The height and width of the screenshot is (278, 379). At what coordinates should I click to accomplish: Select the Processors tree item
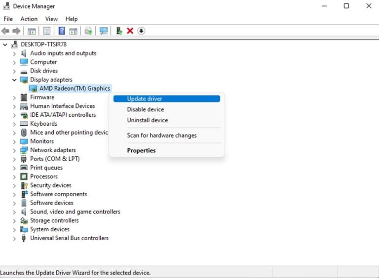coord(43,176)
